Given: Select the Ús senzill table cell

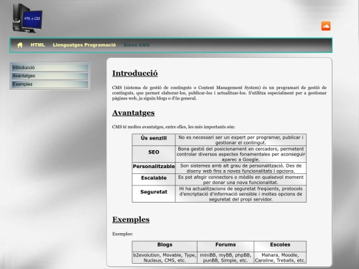Looking at the screenshot, I should (x=154, y=139).
